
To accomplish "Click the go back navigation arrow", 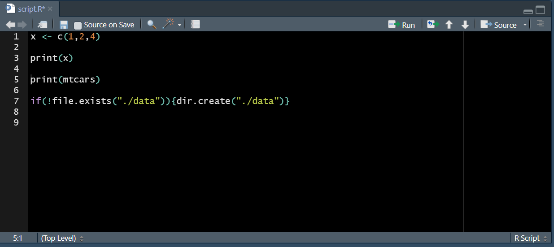I will coord(10,25).
